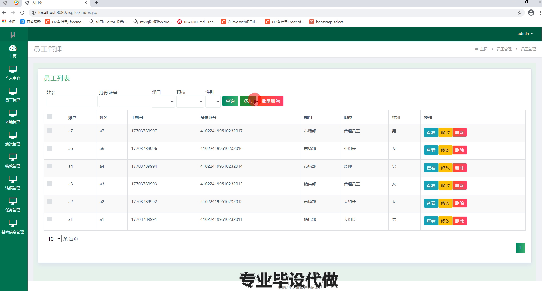Go to page 1 in pagination
This screenshot has height=291, width=542.
click(x=521, y=248)
